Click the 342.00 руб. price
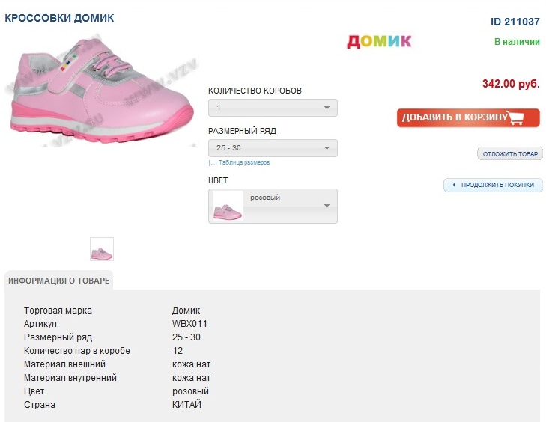Image resolution: width=546 pixels, height=422 pixels. point(511,84)
